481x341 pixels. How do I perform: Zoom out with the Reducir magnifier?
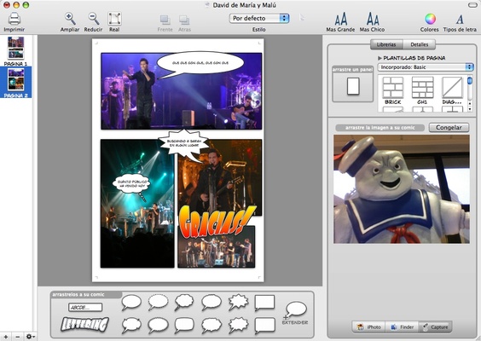click(x=93, y=19)
